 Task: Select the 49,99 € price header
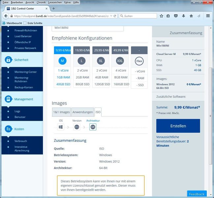tap(120, 50)
